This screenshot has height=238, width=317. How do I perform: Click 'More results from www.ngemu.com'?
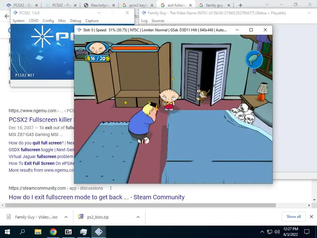[41, 170]
